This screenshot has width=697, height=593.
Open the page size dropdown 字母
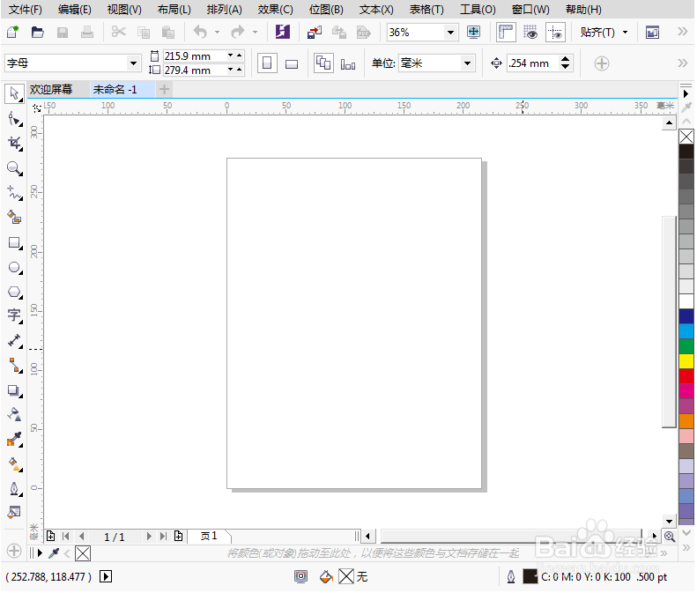tap(133, 63)
